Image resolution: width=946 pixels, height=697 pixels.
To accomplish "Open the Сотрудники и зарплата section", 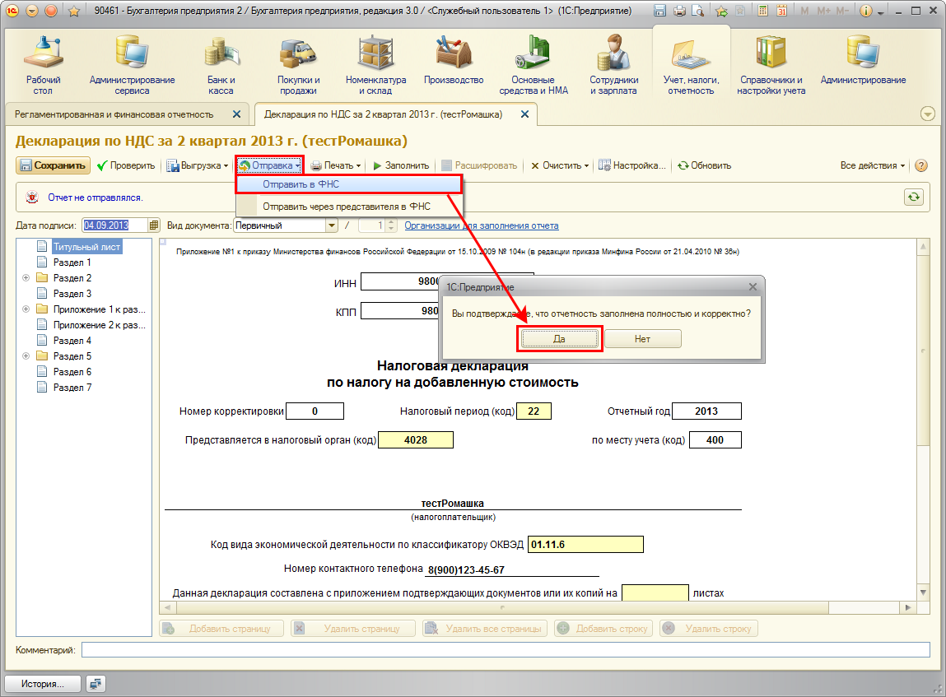I will click(x=613, y=65).
